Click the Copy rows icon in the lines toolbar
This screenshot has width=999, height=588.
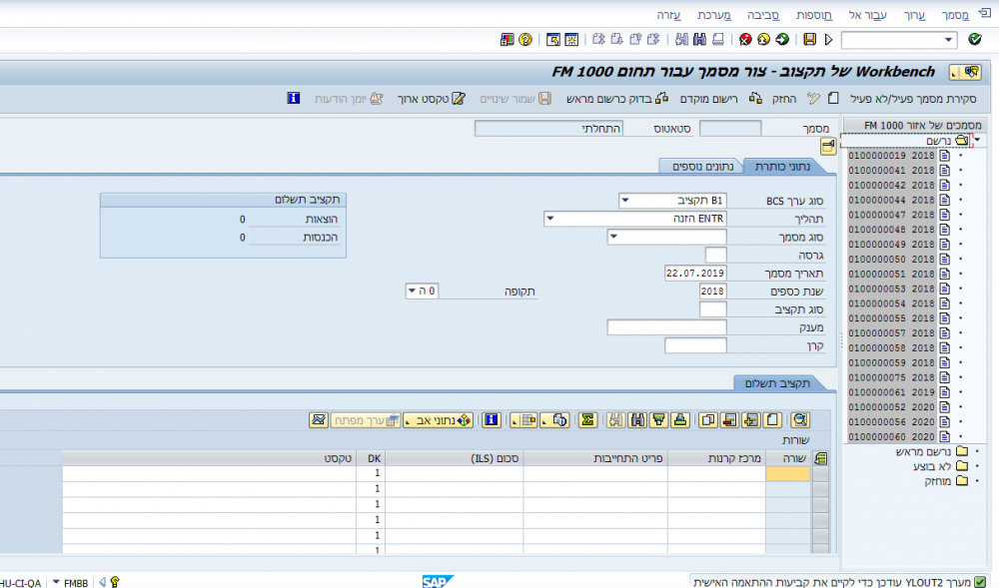(708, 420)
